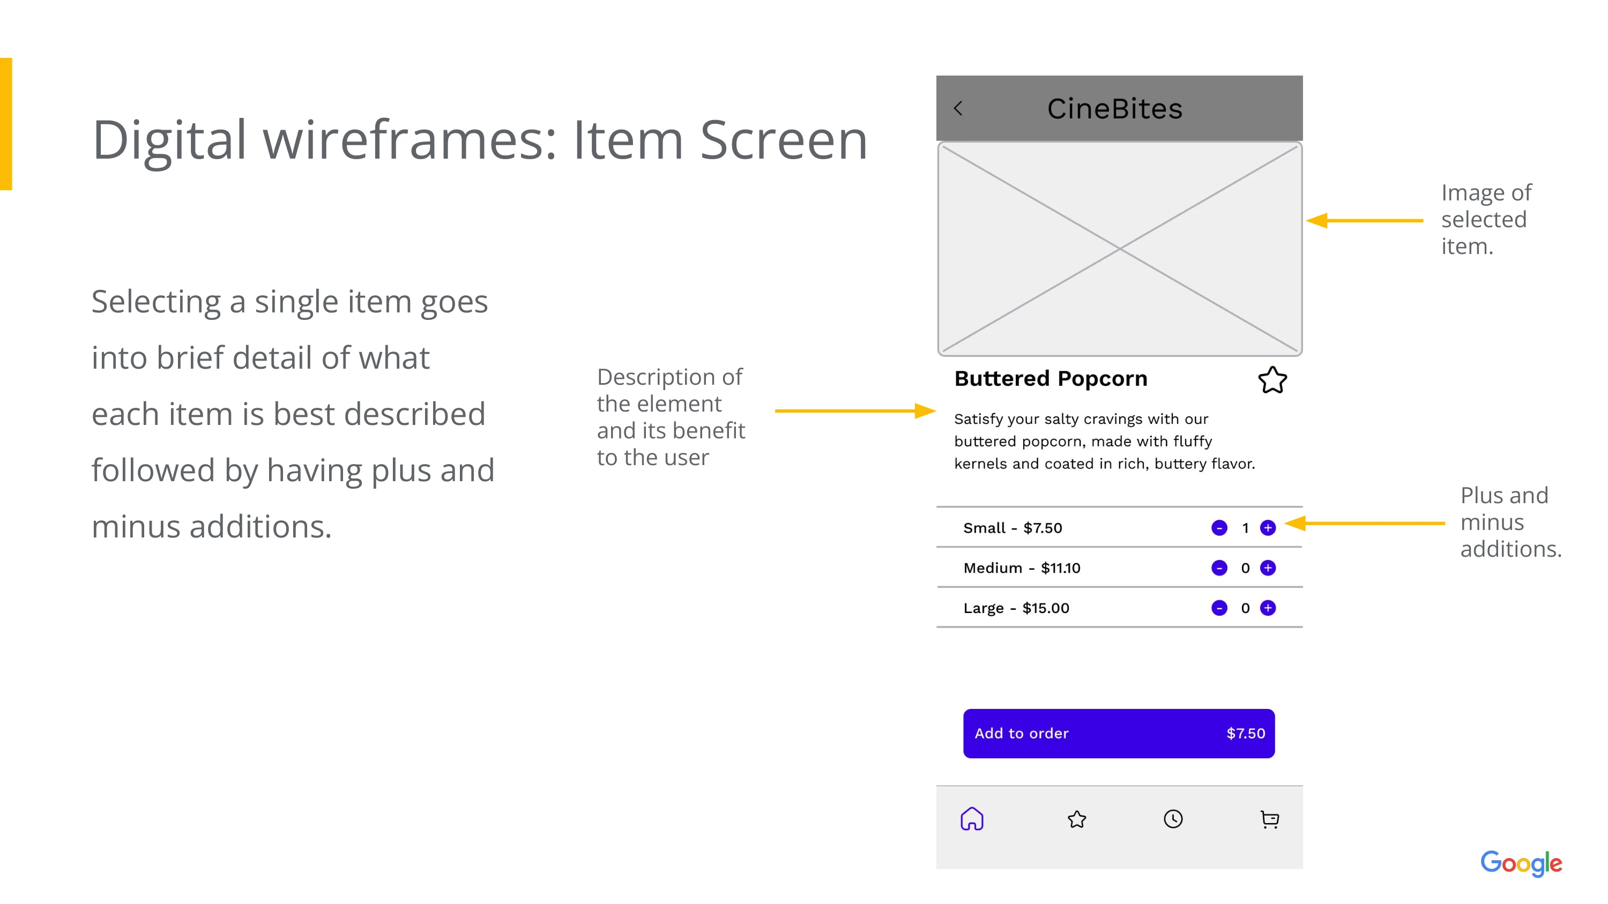Viewport: 1608px width, 904px height.
Task: Open the shopping cart icon
Action: [1269, 818]
